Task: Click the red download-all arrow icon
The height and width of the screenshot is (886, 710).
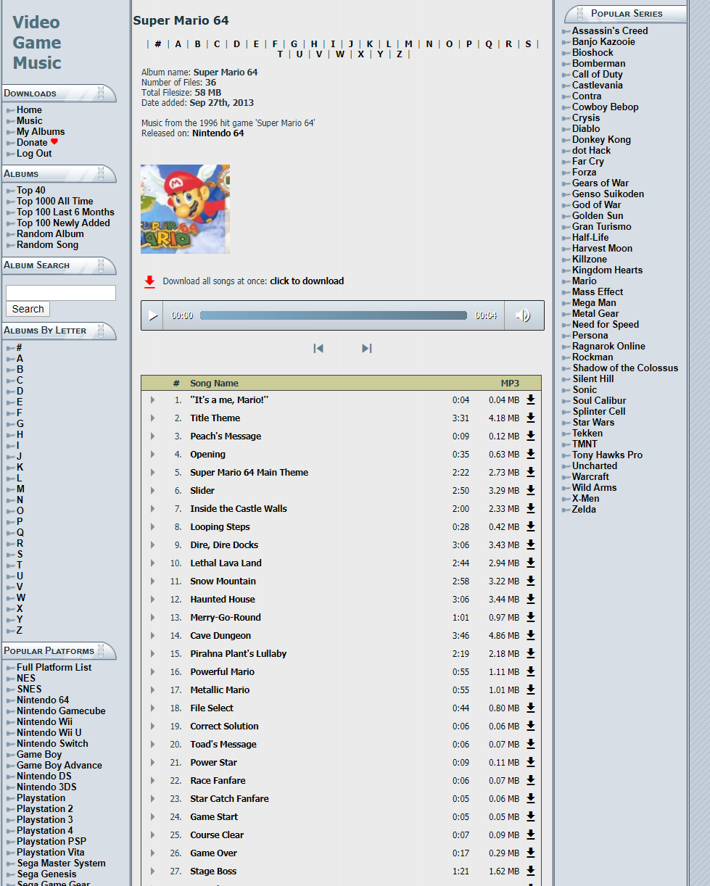Action: [x=149, y=281]
